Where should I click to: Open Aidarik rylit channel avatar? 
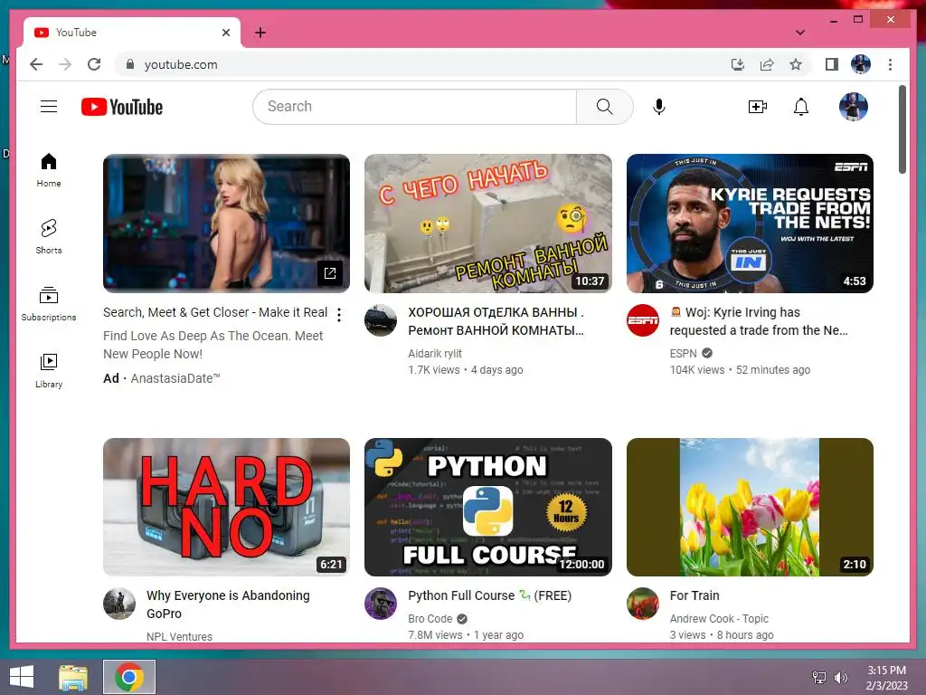click(x=381, y=320)
